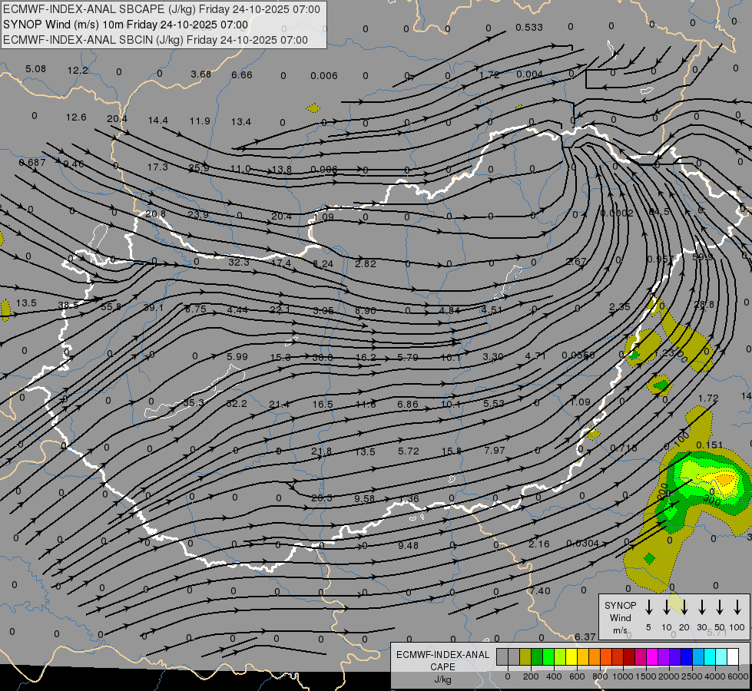Click the SYNOP Wind 10m title line
The image size is (752, 691).
click(126, 25)
